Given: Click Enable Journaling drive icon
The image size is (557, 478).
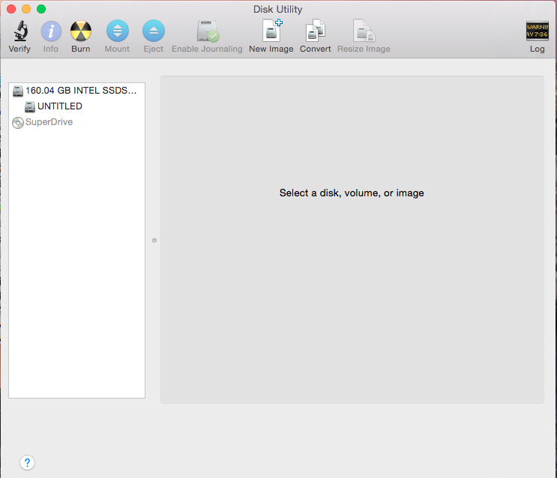Looking at the screenshot, I should 208,31.
